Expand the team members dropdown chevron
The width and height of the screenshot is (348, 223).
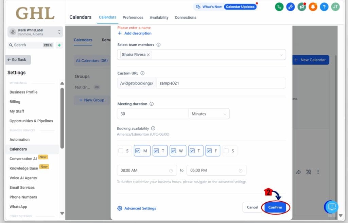281,55
